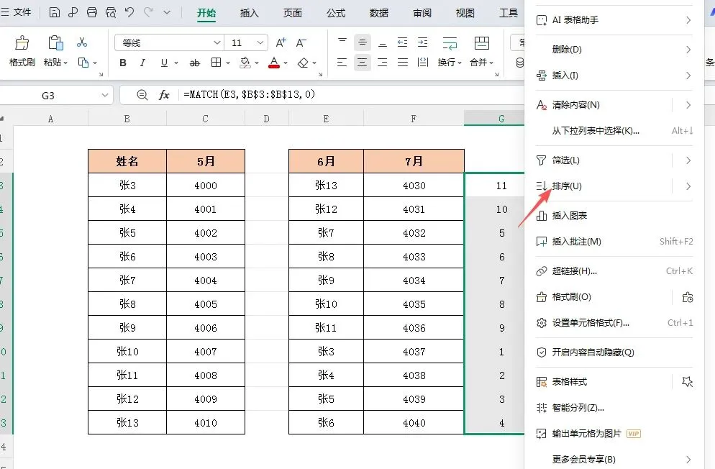This screenshot has height=469, width=715.
Task: Toggle Strikethrough formatting
Action: tap(195, 63)
